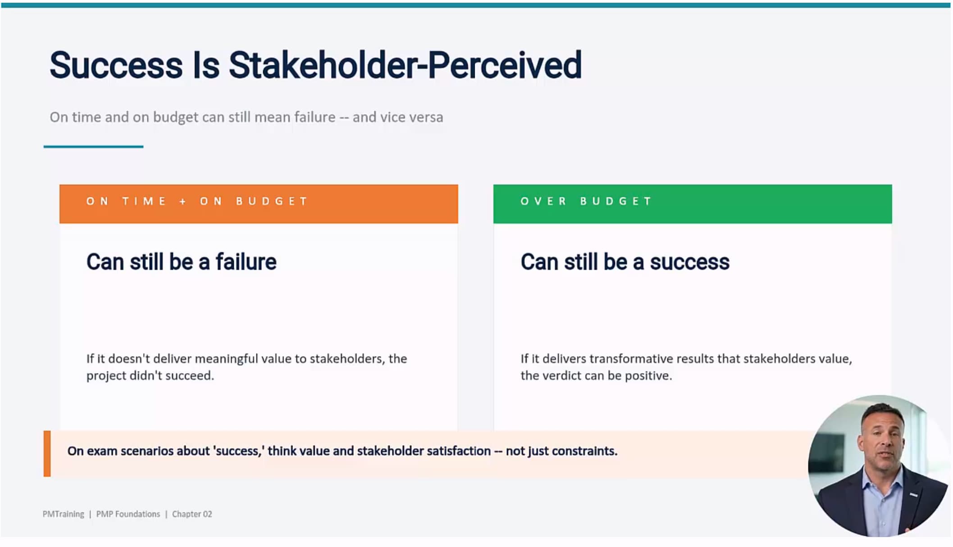Click the word 'success' in right card
The height and width of the screenshot is (547, 953).
(x=690, y=262)
